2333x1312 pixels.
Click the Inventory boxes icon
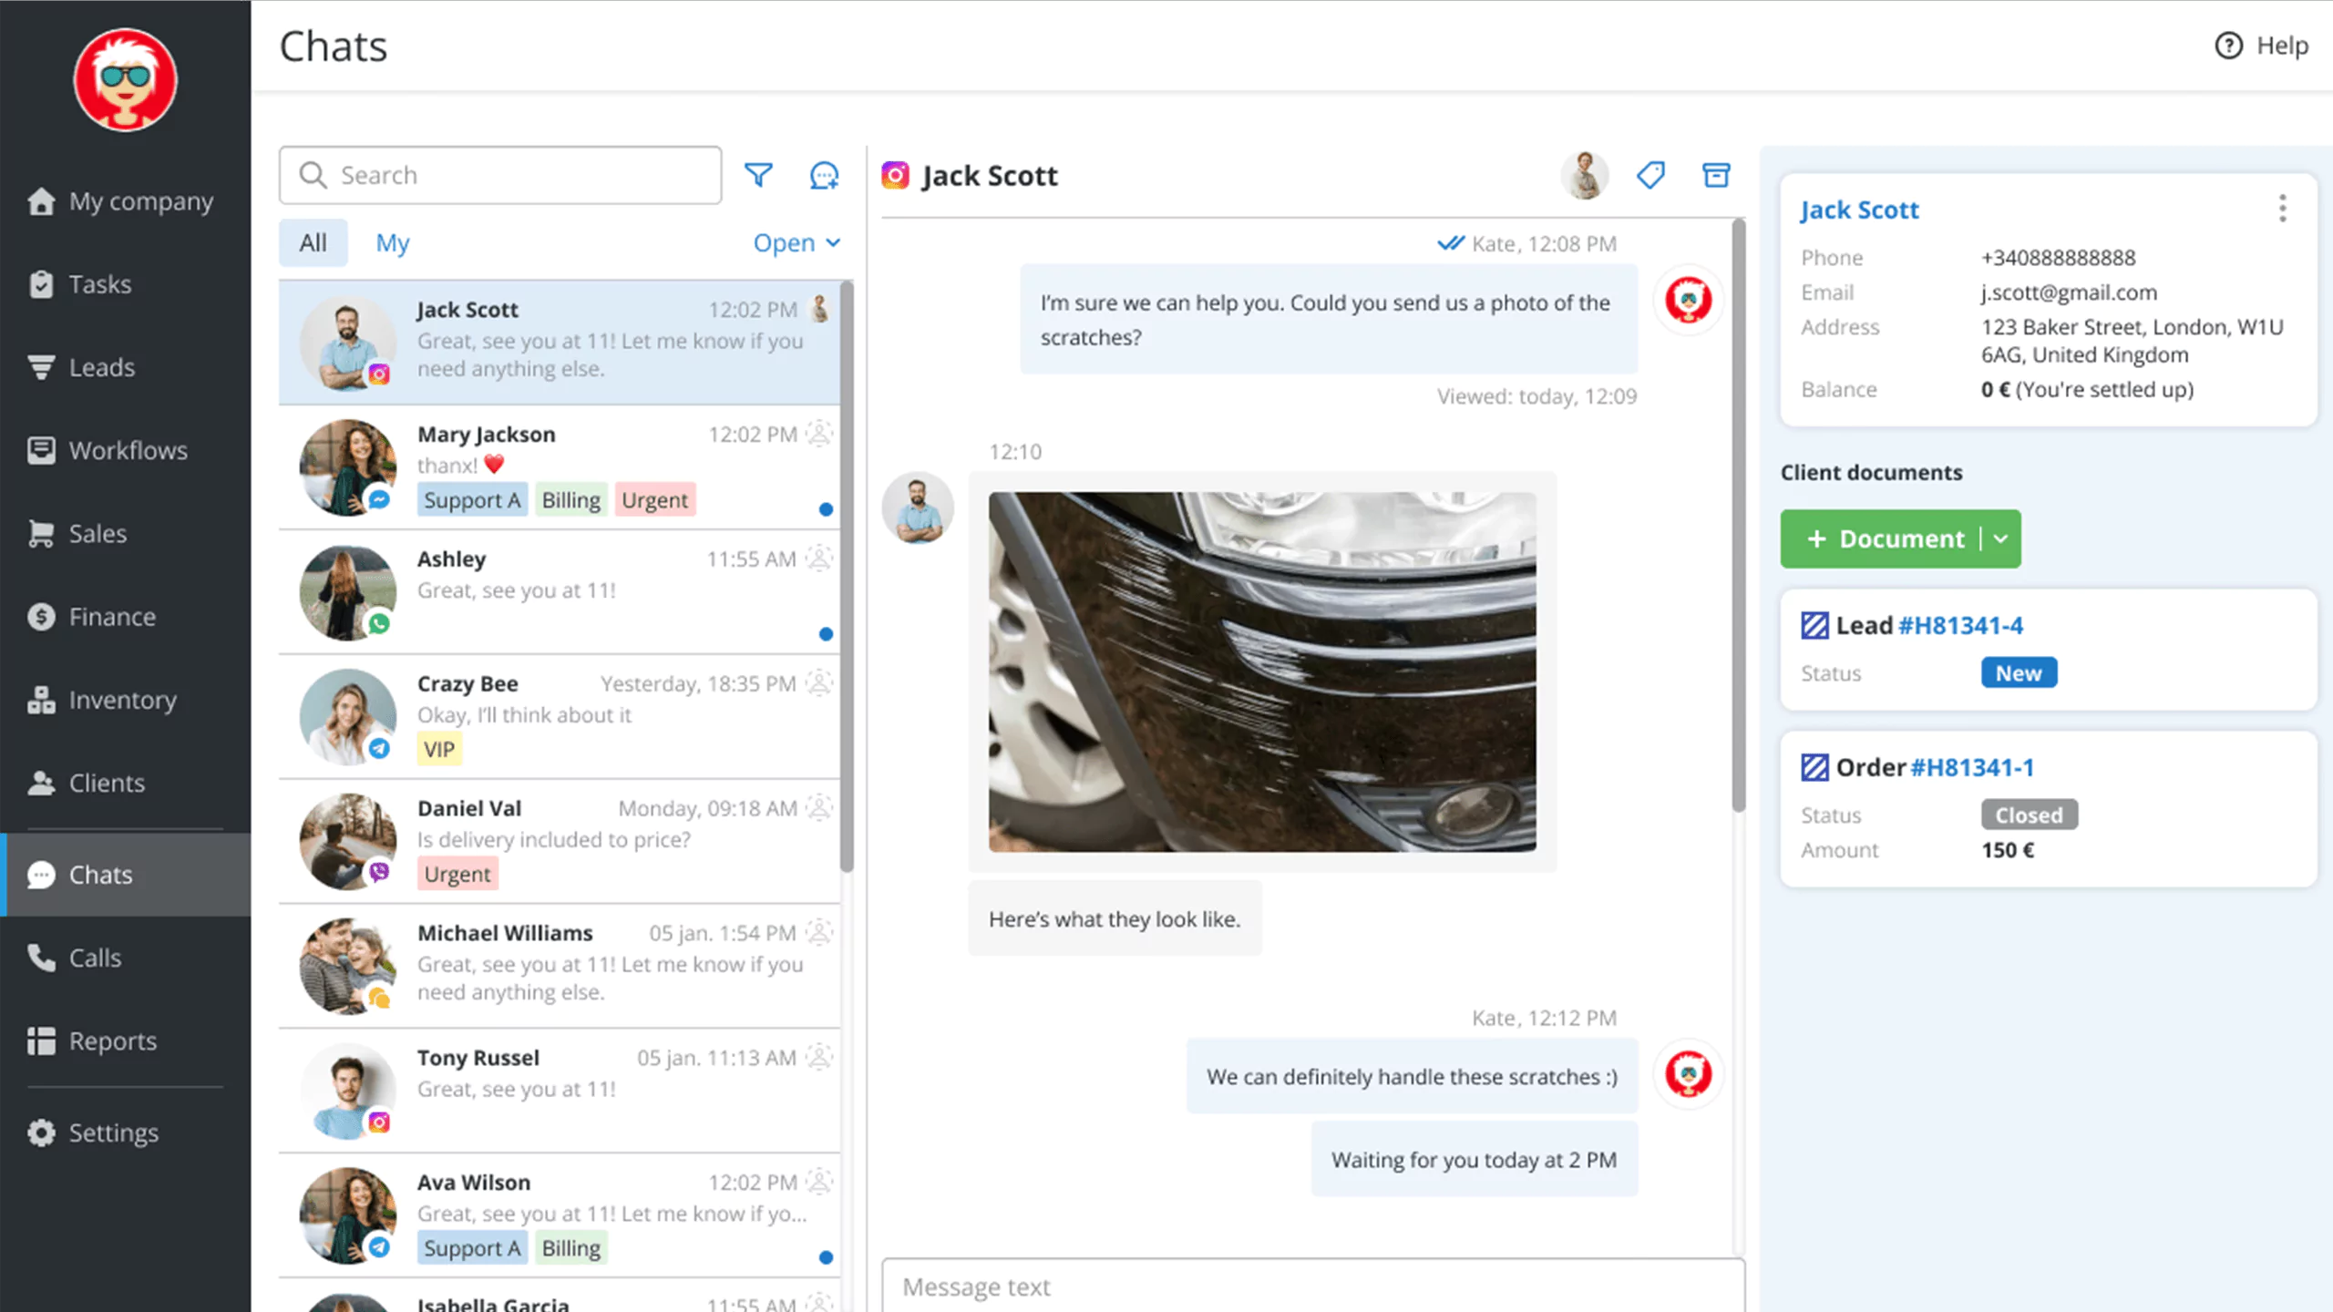[41, 700]
